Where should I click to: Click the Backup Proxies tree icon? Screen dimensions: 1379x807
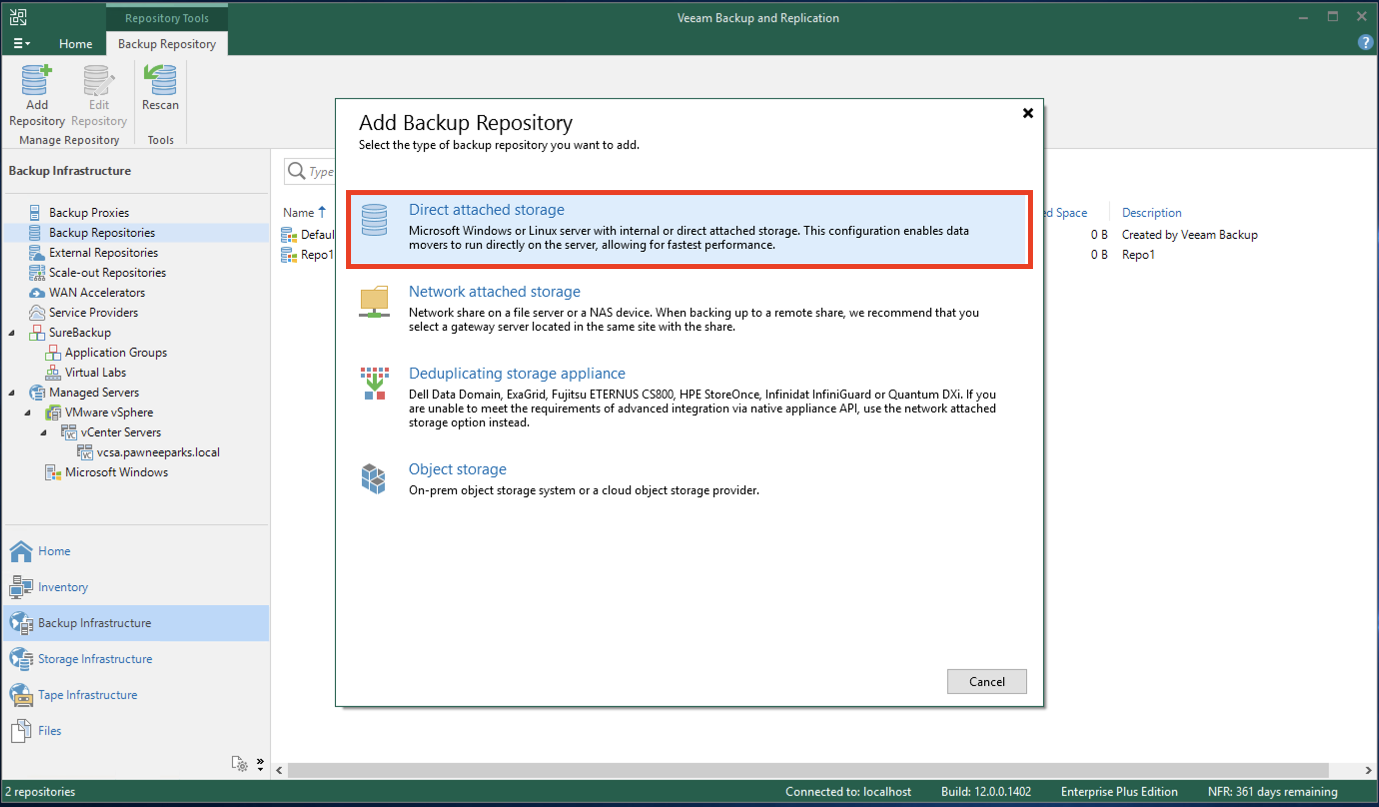point(35,212)
